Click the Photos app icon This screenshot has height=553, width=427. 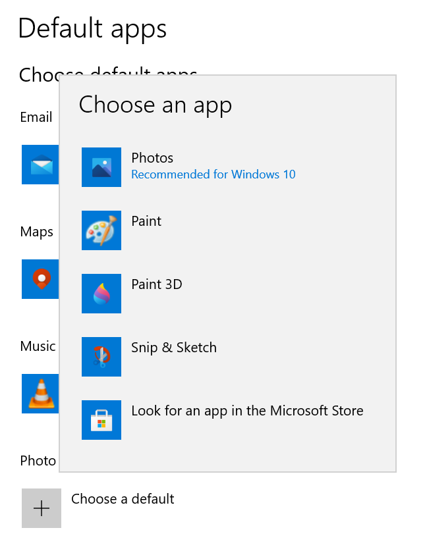(x=101, y=167)
